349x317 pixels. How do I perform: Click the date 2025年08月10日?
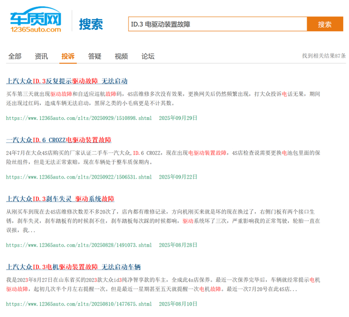(178, 304)
